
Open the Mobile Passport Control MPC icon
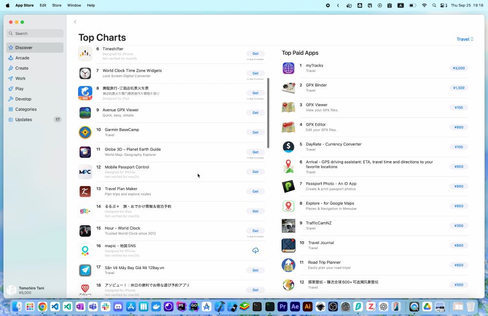(x=85, y=172)
